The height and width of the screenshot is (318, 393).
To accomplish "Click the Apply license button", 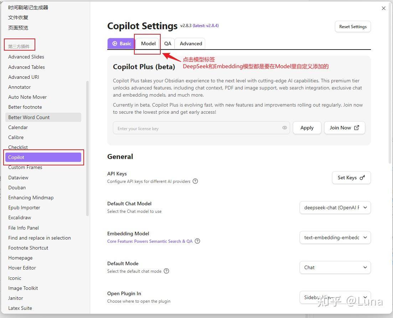I will point(307,128).
